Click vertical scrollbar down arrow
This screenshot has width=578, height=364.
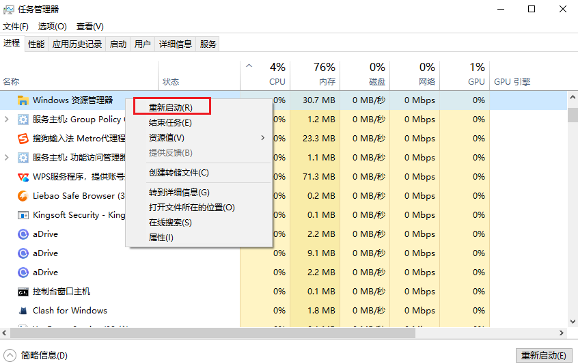click(x=573, y=322)
